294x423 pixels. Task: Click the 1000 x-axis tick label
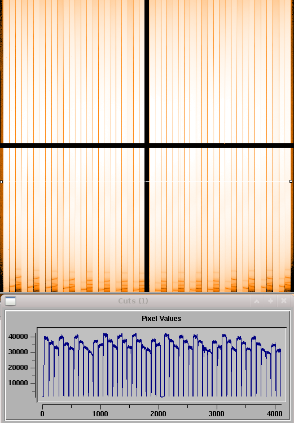[x=100, y=413]
